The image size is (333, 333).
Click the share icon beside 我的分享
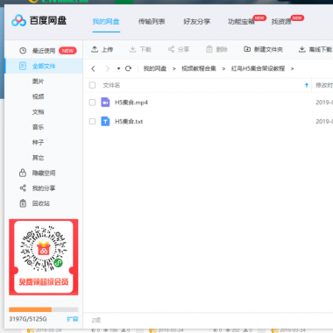23,188
